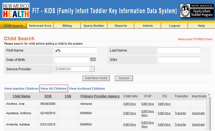Click the date 06/29/2008 cell
The width and height of the screenshot is (215, 131).
[x=48, y=104]
